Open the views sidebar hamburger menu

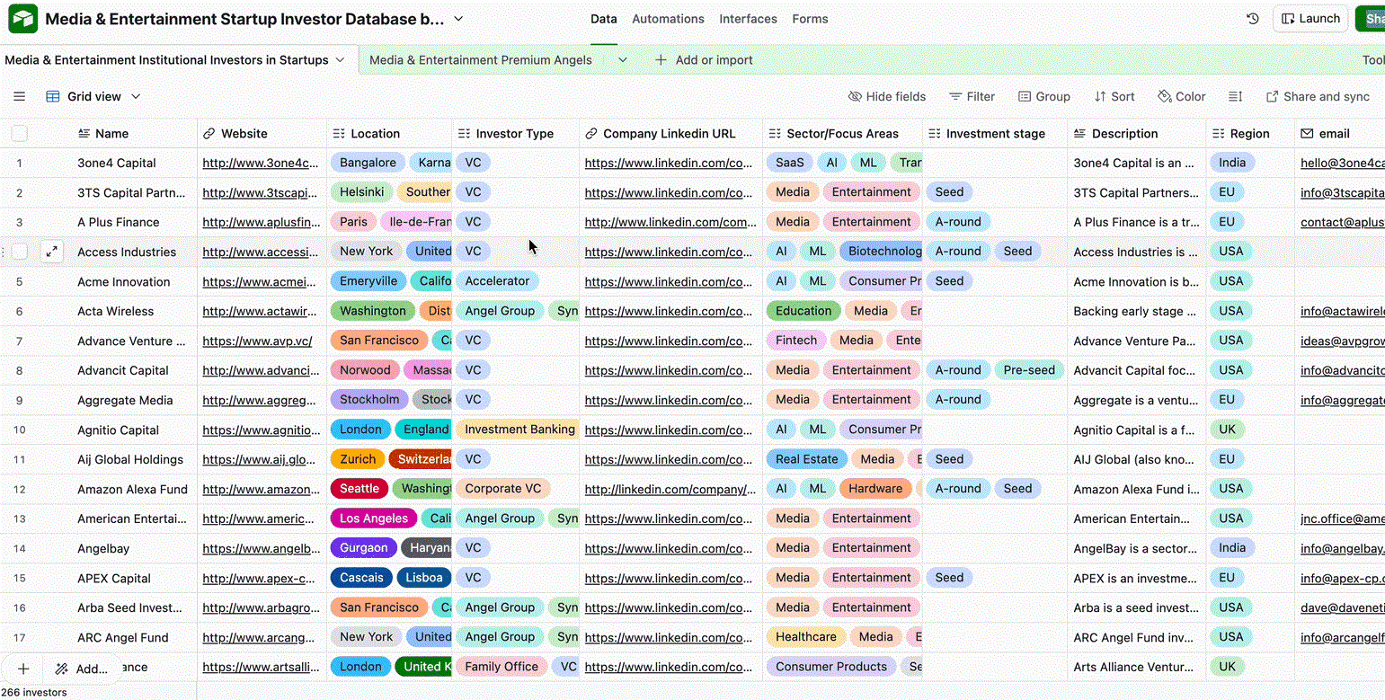[19, 96]
